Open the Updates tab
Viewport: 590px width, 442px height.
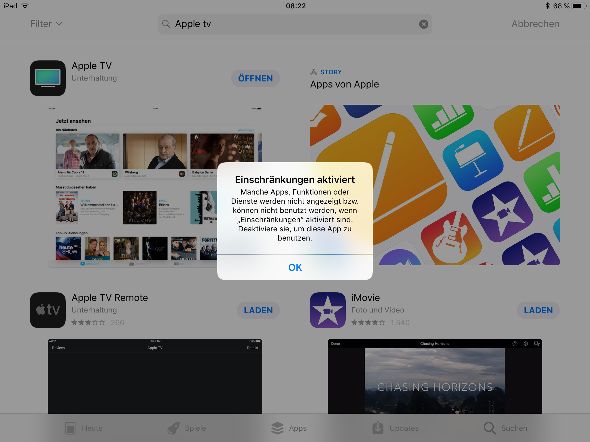coord(395,428)
